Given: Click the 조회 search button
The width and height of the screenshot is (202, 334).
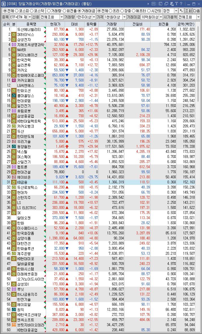Looking at the screenshot, I should pyautogui.click(x=188, y=11).
